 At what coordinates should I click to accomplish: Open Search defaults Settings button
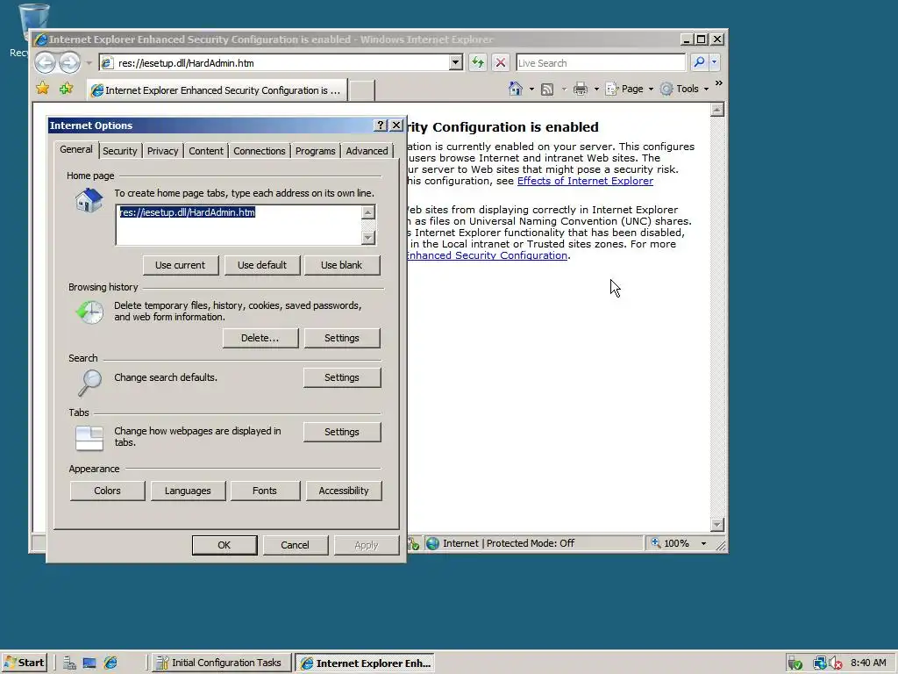[x=342, y=377]
